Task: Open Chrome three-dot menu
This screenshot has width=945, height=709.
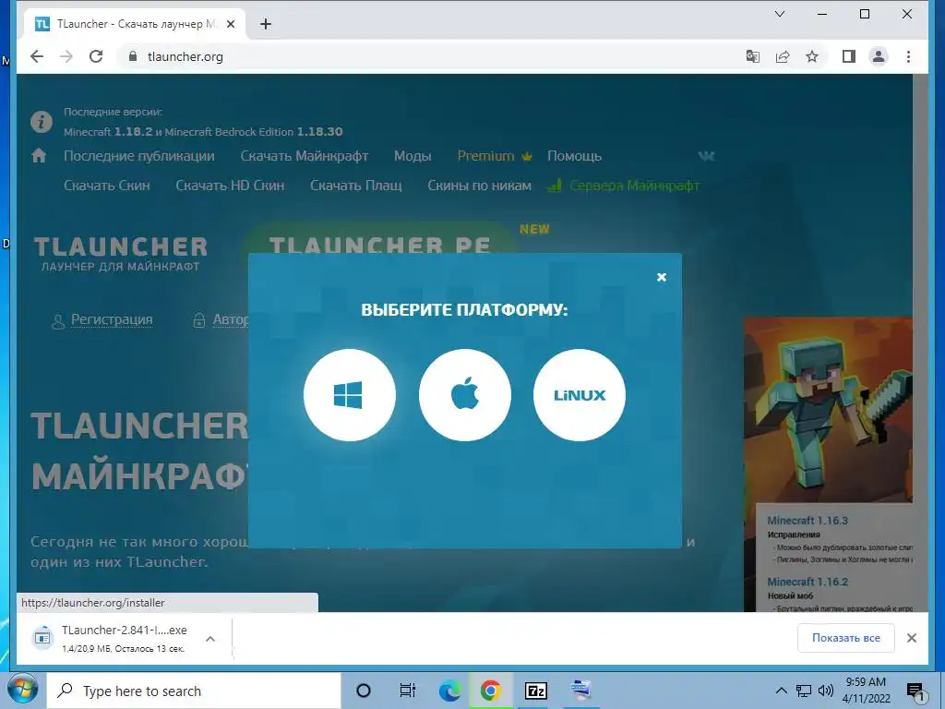Action: [x=908, y=56]
